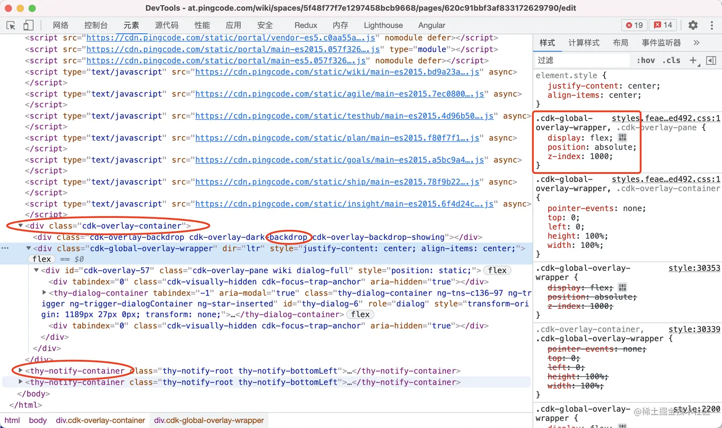722x428 pixels.
Task: Open the ship main-es2015 script link
Action: (x=337, y=182)
